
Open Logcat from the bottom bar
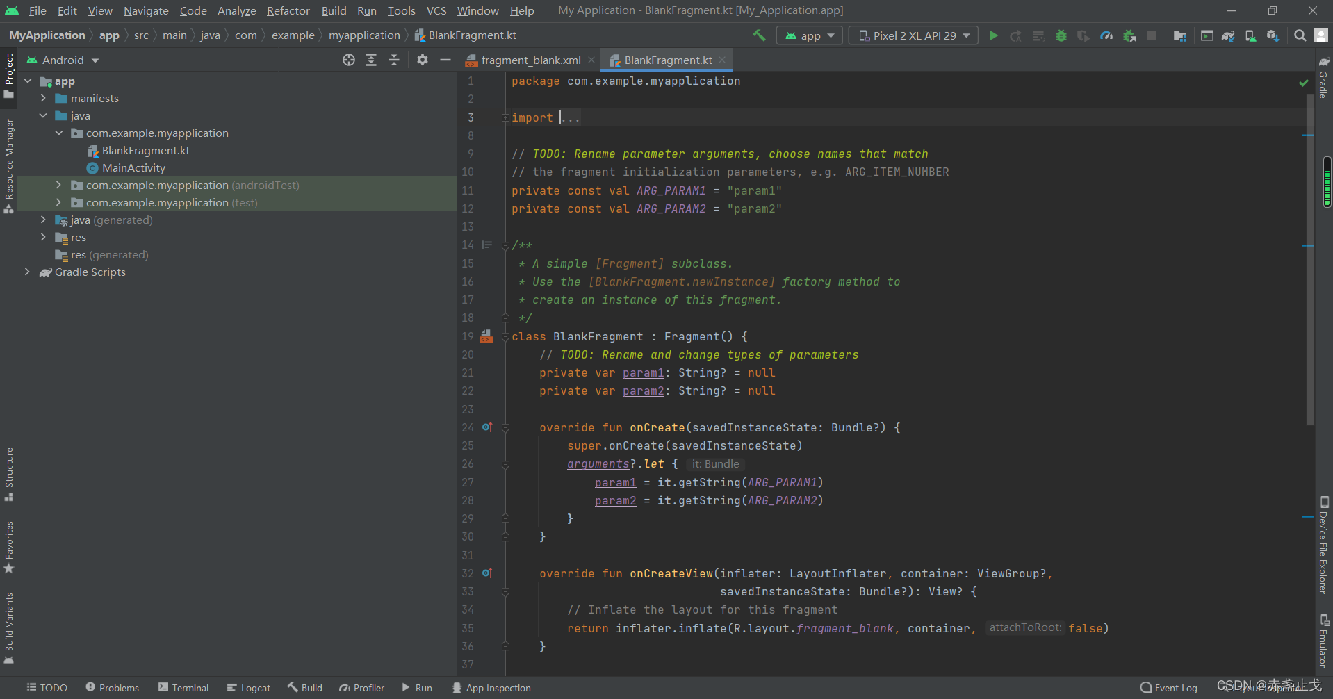pos(248,687)
